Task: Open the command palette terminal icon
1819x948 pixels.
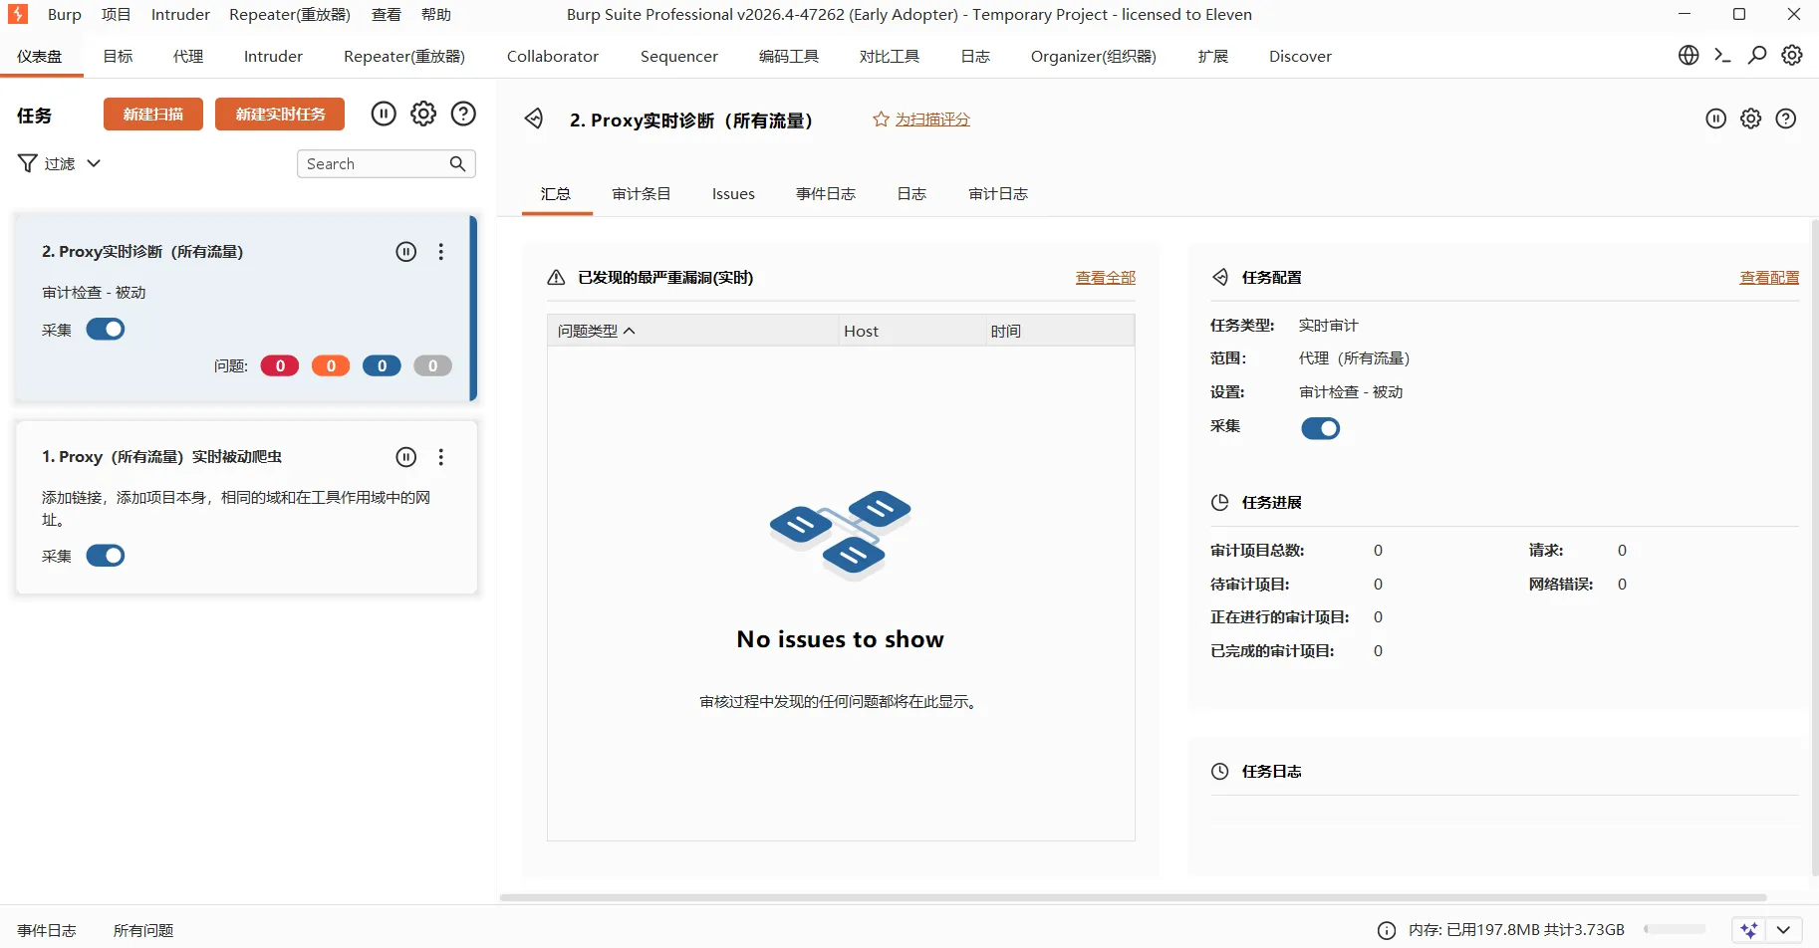Action: [x=1722, y=56]
